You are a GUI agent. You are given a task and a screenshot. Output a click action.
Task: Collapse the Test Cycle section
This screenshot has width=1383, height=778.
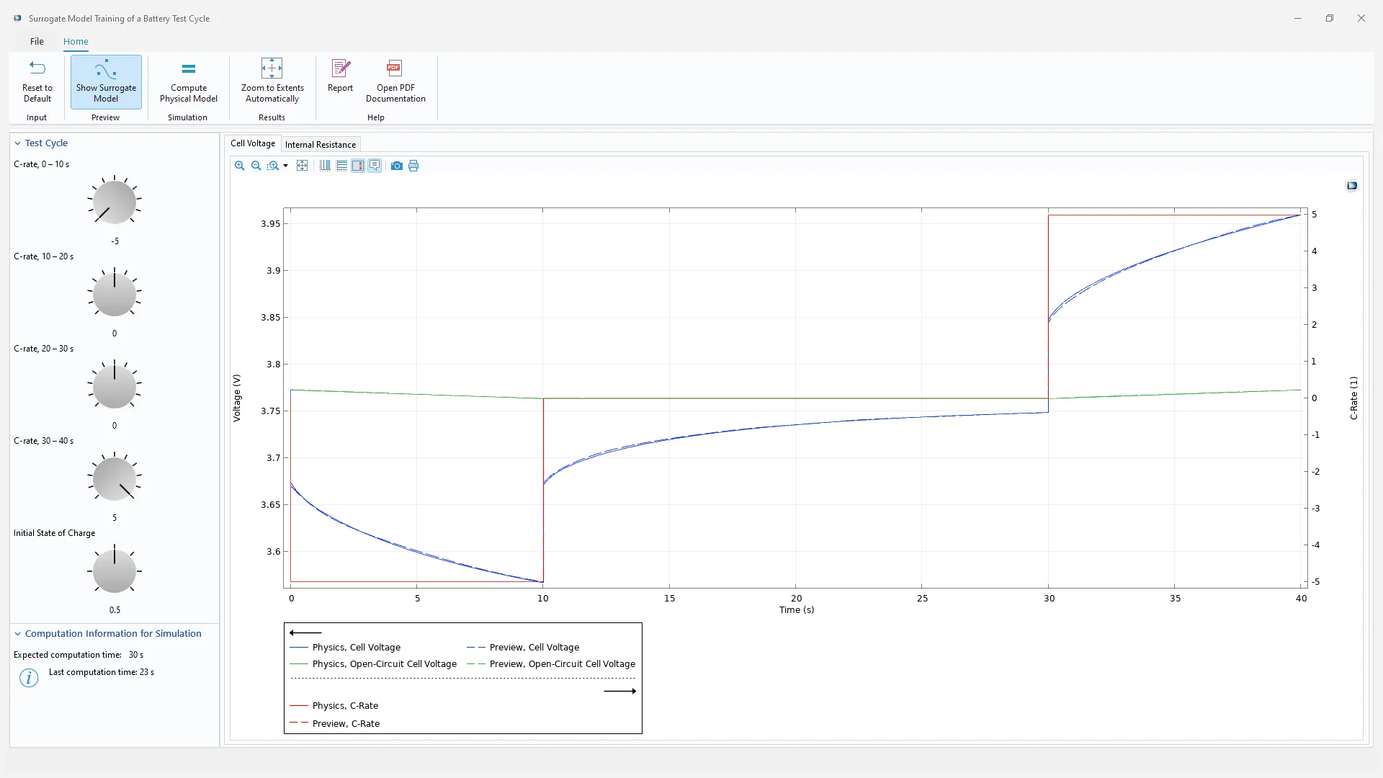18,143
